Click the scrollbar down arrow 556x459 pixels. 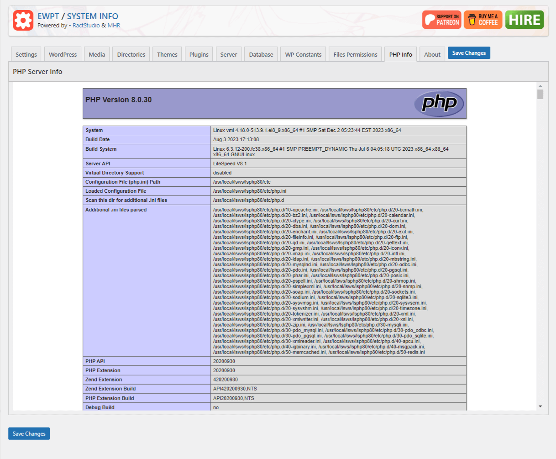[540, 406]
